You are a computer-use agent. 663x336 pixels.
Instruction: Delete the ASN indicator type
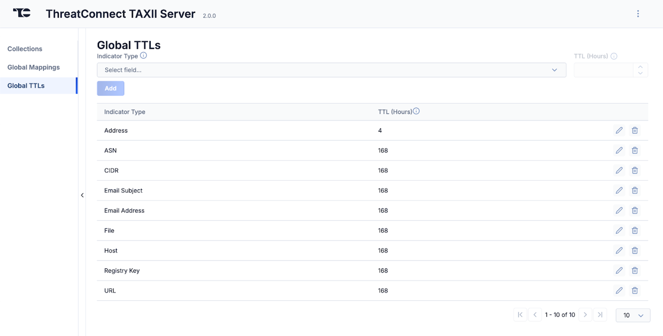click(x=634, y=150)
